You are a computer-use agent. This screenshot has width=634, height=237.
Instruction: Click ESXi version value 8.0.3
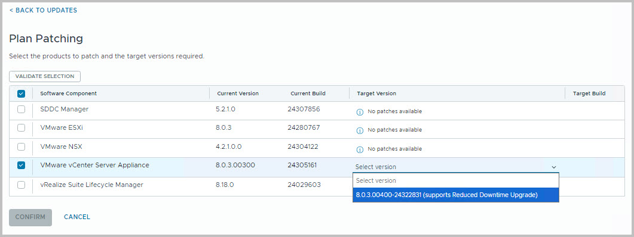coord(223,128)
